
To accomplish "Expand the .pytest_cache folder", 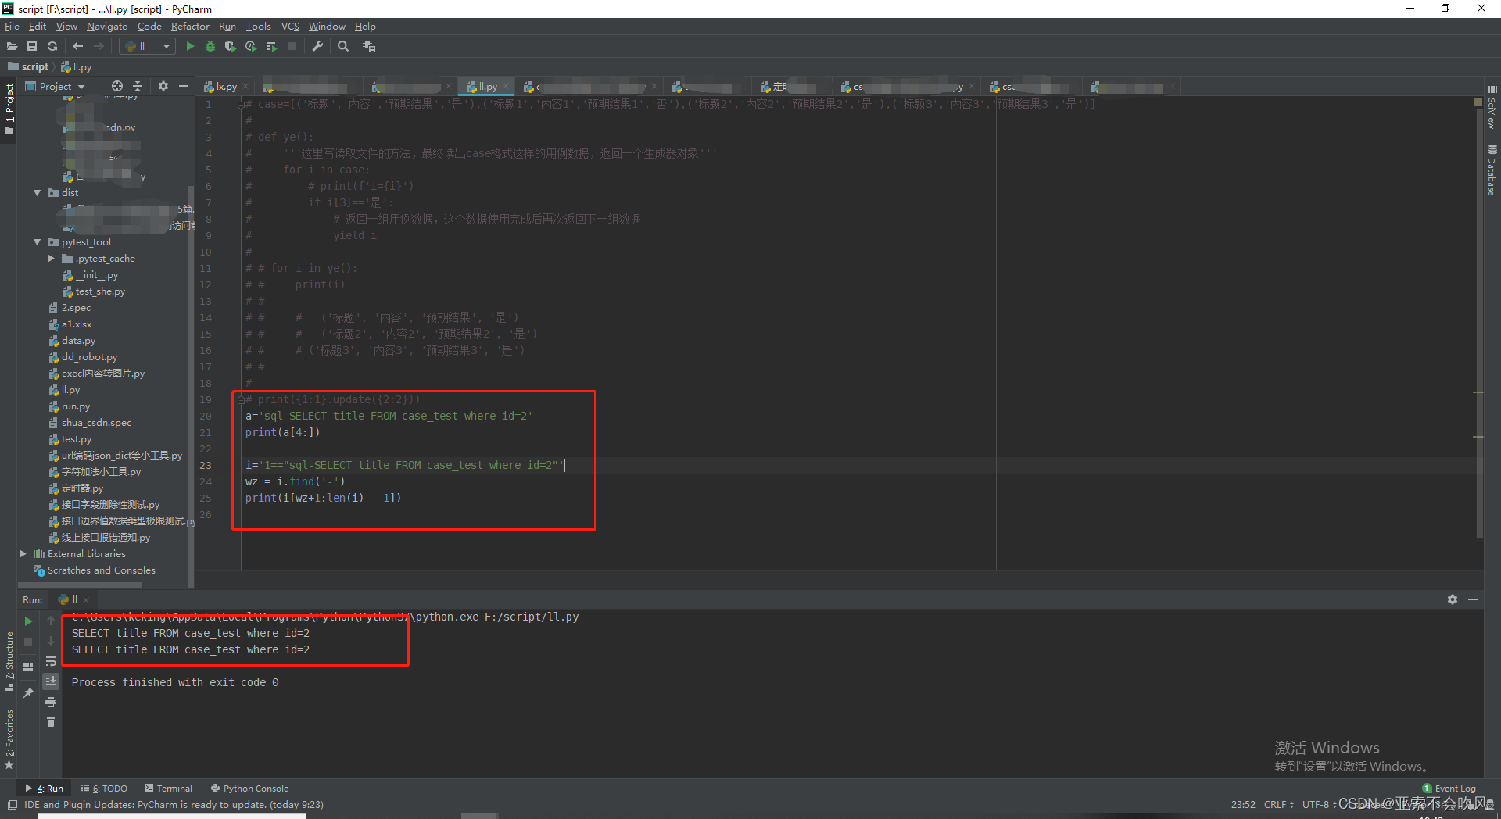I will tap(52, 259).
